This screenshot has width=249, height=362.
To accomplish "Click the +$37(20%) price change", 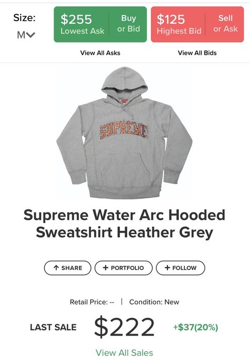I will pyautogui.click(x=195, y=327).
